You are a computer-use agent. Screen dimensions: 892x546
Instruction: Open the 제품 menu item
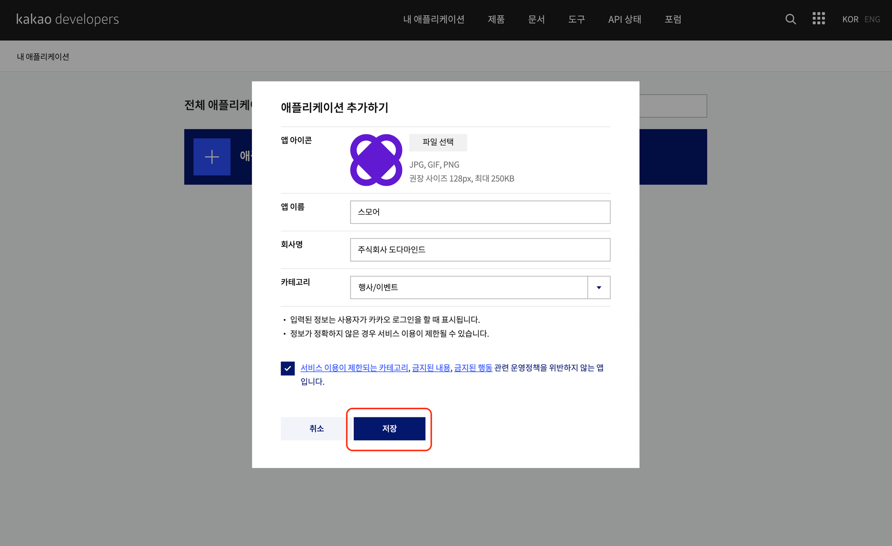click(496, 19)
